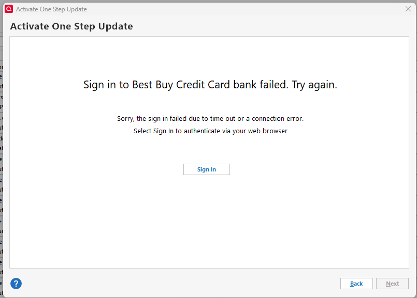The image size is (417, 298).
Task: Click the connection error explanation text
Action: point(210,118)
